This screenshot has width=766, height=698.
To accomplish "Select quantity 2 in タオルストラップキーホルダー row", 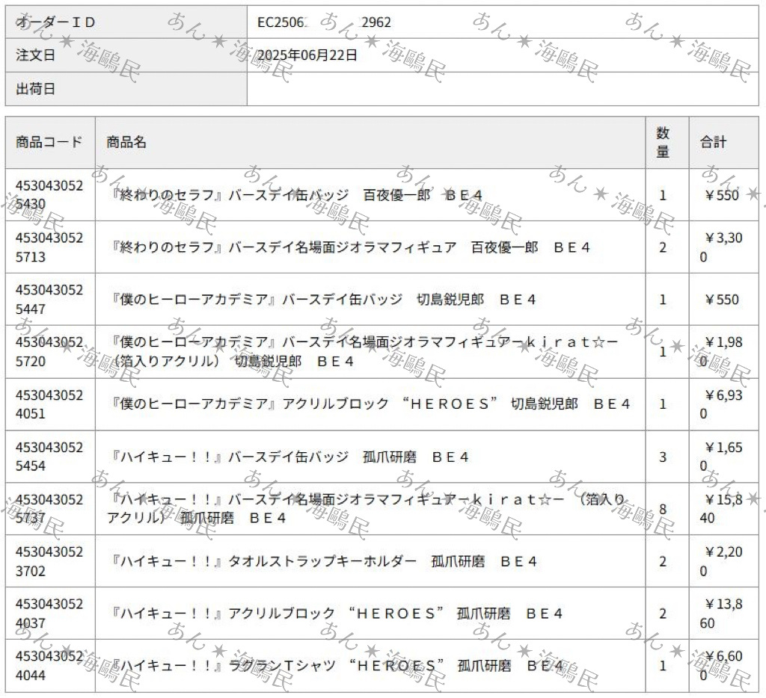I will point(663,561).
